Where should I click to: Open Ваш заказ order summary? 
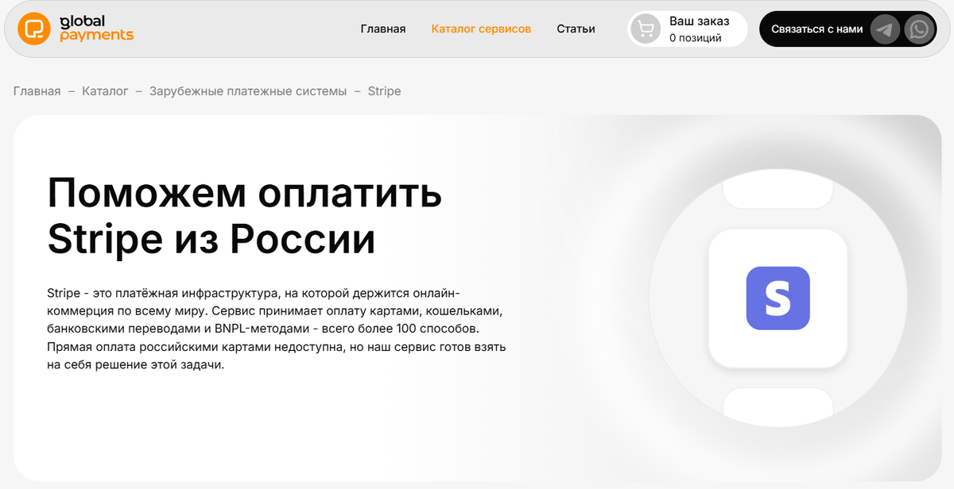click(x=688, y=29)
